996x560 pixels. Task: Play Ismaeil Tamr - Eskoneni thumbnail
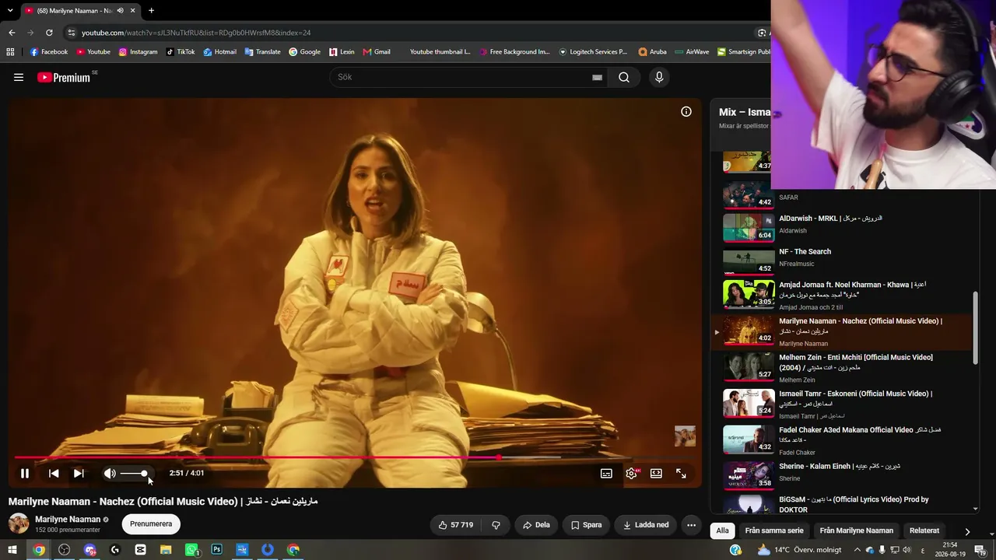749,403
